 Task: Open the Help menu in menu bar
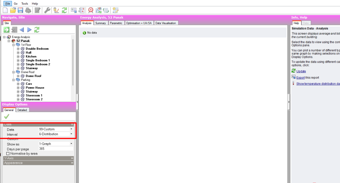pos(35,4)
